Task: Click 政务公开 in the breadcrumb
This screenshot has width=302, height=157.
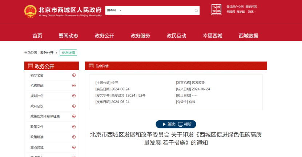Action: tap(47, 53)
